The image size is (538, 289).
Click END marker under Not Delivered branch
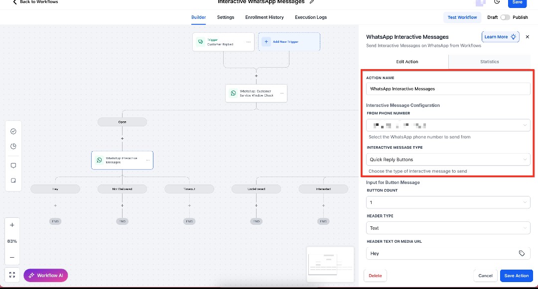[x=122, y=221]
